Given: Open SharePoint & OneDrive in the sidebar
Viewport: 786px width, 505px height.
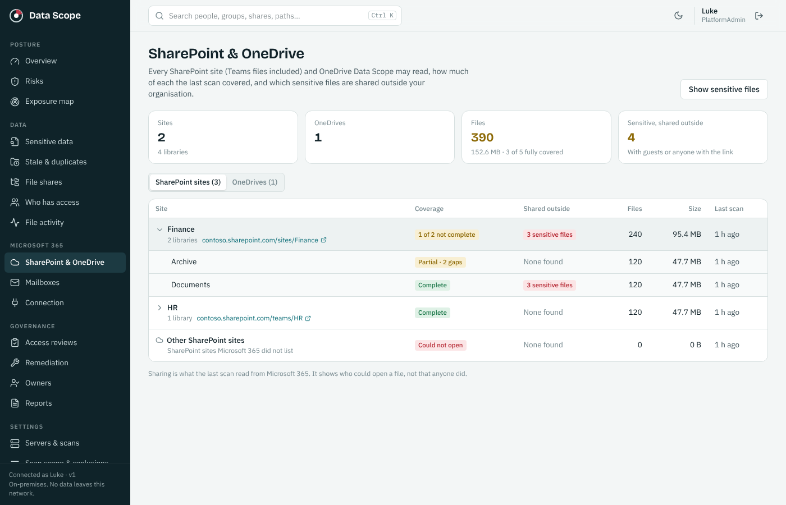Looking at the screenshot, I should (x=65, y=263).
